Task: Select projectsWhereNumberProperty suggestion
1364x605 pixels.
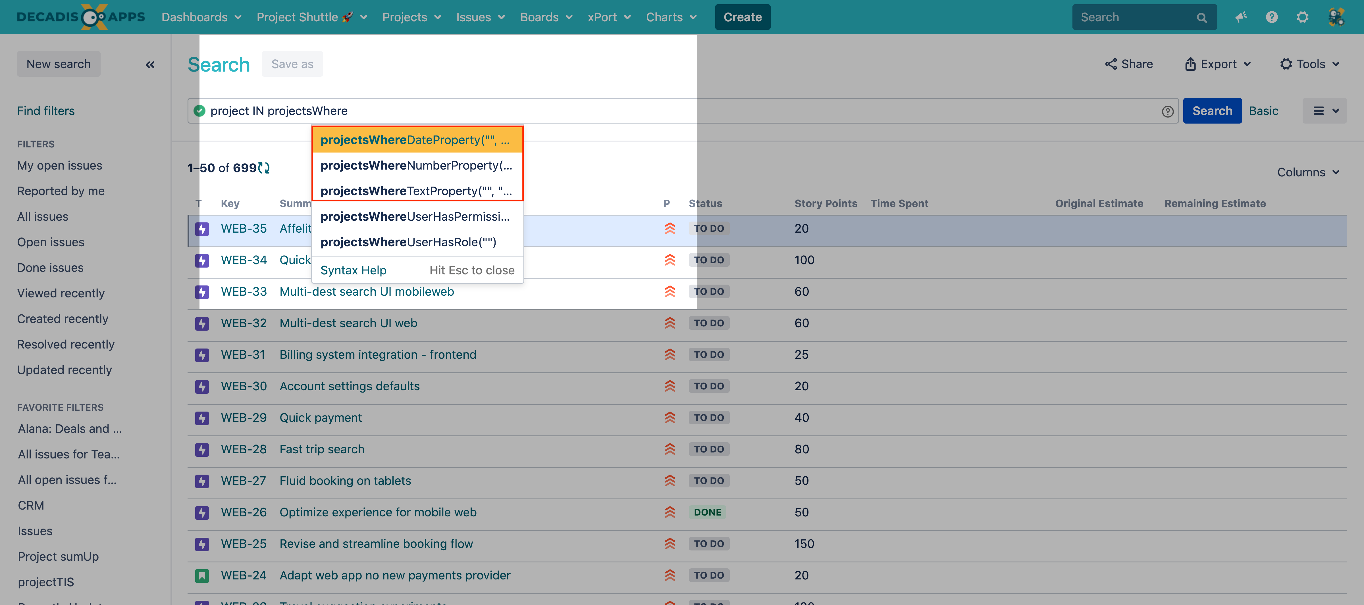Action: (x=418, y=166)
